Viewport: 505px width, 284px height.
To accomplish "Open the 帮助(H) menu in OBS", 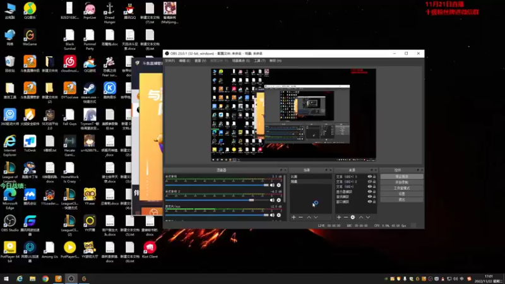I will click(x=275, y=61).
